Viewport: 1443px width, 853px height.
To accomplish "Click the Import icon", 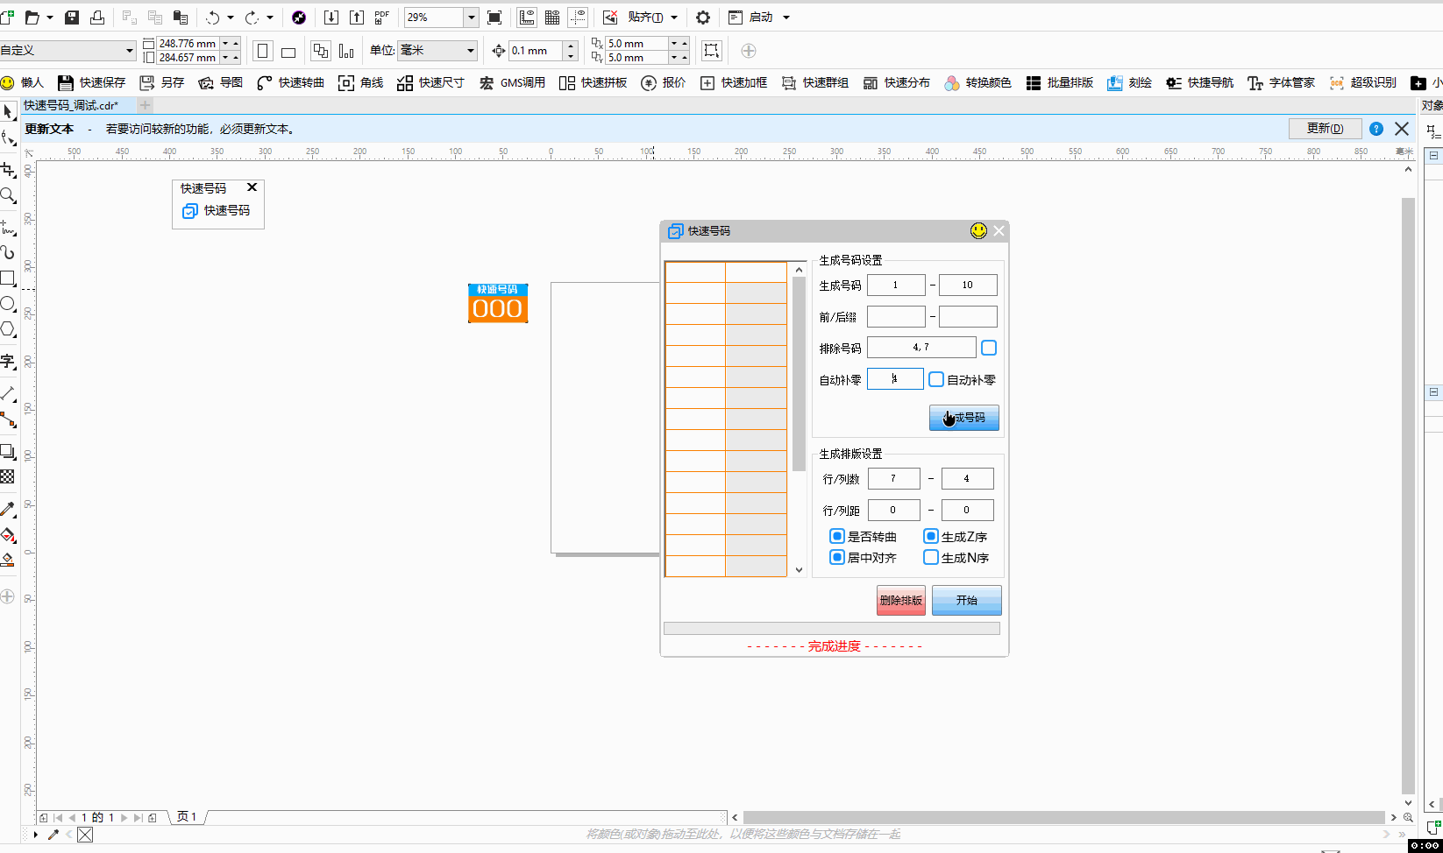I will [x=331, y=18].
